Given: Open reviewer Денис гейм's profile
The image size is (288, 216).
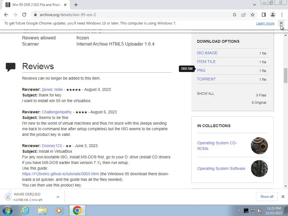Looking at the screenshot, I should (x=52, y=89).
